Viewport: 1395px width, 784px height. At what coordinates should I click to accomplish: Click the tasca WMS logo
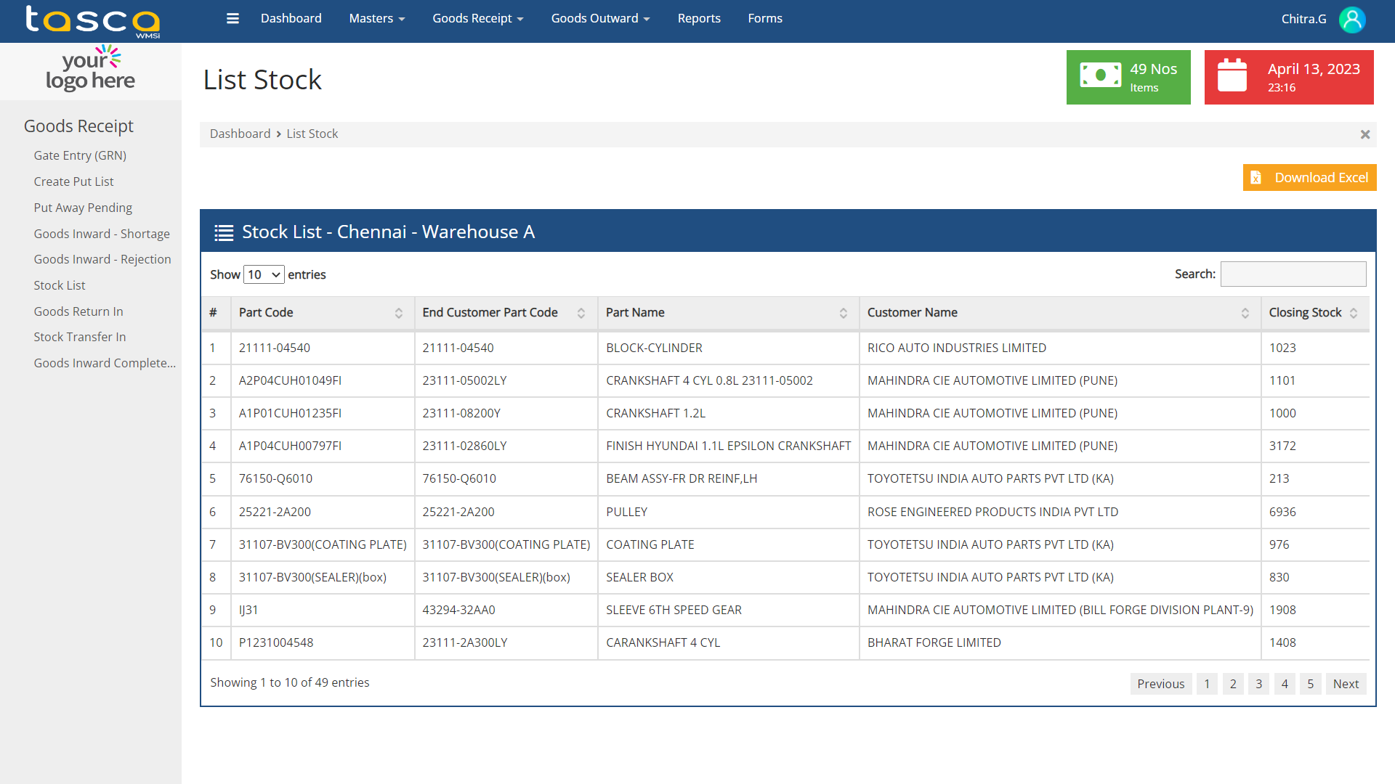(x=93, y=21)
